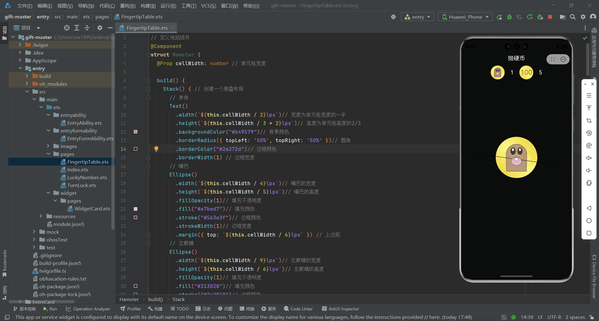Expand the images folder
Screen dimensions: 599x321
point(48,146)
